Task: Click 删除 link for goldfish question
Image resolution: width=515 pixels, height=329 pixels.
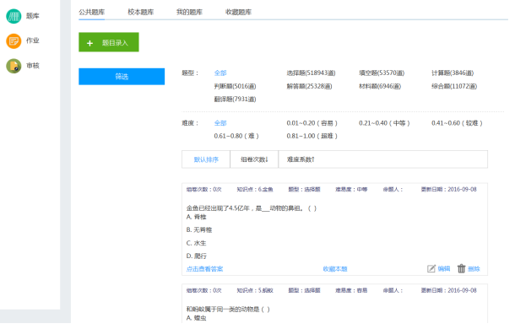Action: pyautogui.click(x=474, y=269)
